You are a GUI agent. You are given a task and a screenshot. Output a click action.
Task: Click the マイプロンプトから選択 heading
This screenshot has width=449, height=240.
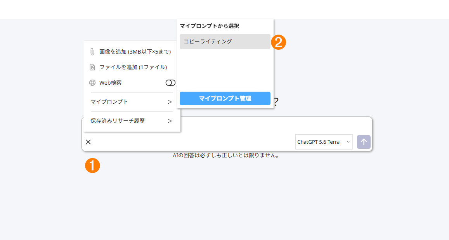pyautogui.click(x=209, y=26)
